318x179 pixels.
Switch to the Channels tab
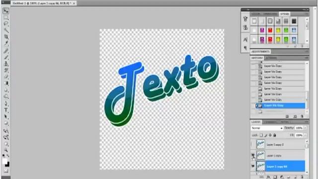click(270, 122)
